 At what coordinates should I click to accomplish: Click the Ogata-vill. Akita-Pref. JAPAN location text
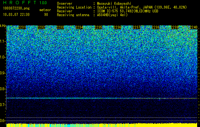point(142,7)
